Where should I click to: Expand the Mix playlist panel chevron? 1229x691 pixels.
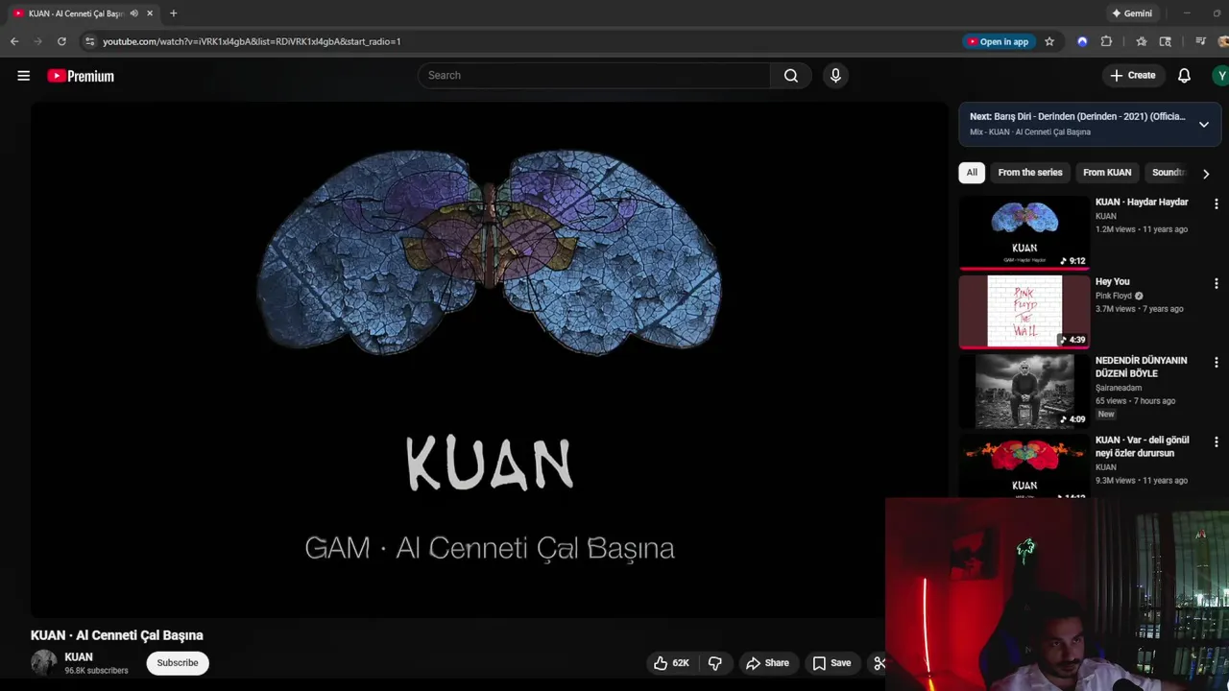tap(1203, 125)
